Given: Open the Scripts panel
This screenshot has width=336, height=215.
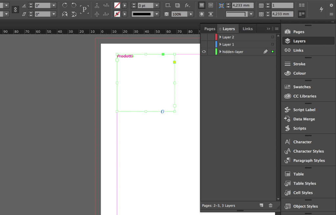Looking at the screenshot, I should pos(308,128).
